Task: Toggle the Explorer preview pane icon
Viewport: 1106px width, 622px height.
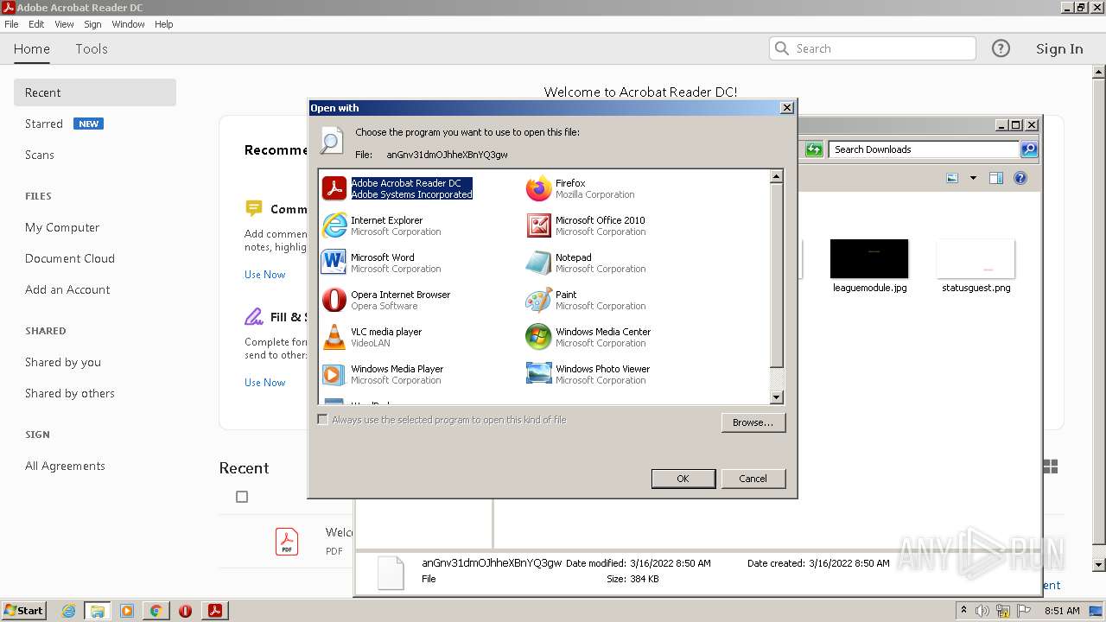Action: 995,178
